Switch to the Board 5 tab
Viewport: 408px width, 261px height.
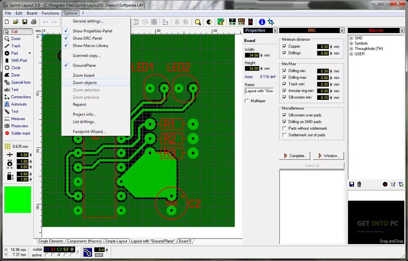185,241
